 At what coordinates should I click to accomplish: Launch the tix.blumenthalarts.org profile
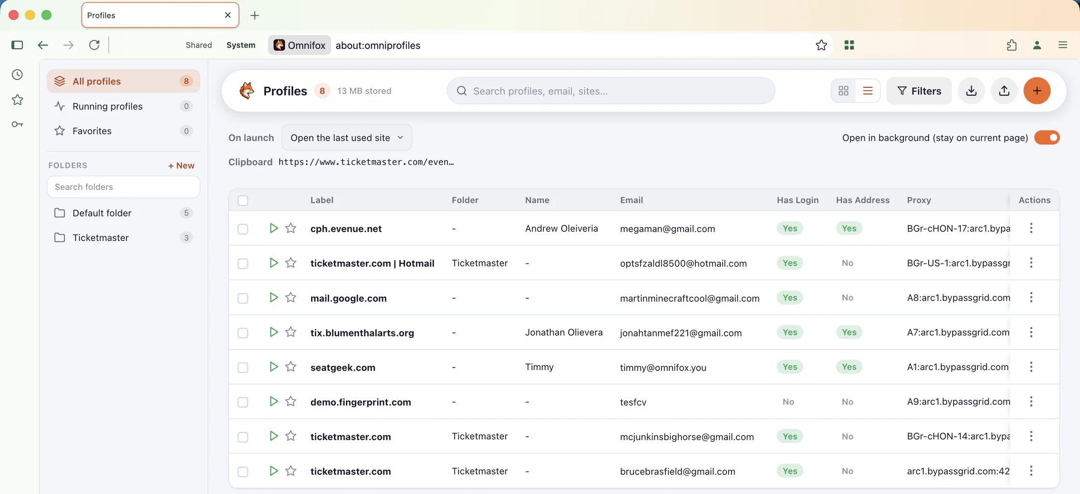tap(273, 332)
